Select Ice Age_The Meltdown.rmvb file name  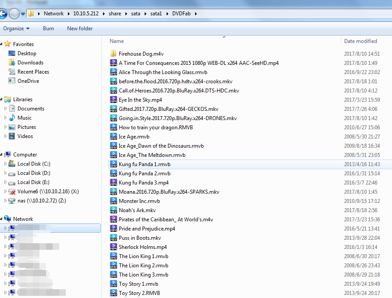coord(152,155)
